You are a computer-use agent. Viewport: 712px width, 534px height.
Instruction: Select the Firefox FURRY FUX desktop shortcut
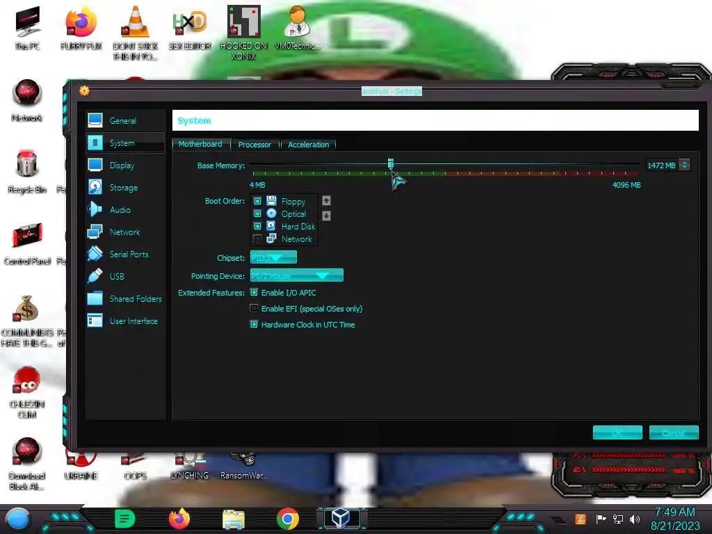pos(81,28)
